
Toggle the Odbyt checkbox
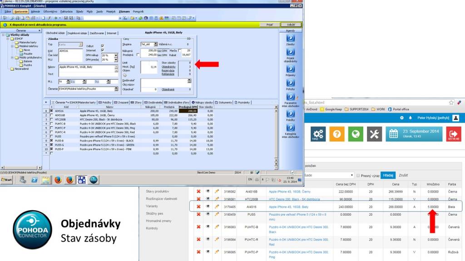[102, 46]
